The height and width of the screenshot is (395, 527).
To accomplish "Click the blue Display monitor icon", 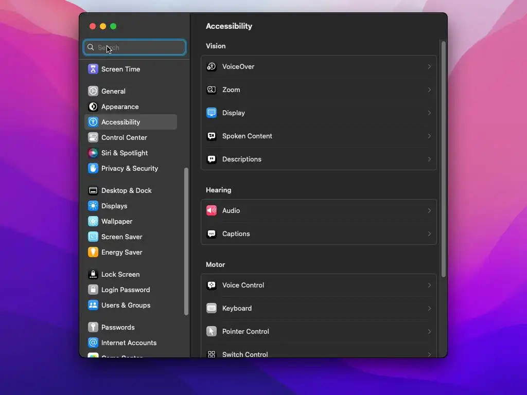I will pos(212,113).
